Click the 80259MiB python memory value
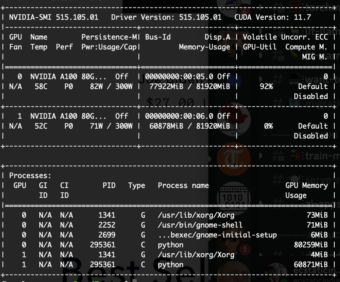This screenshot has width=340, height=282. (x=311, y=245)
